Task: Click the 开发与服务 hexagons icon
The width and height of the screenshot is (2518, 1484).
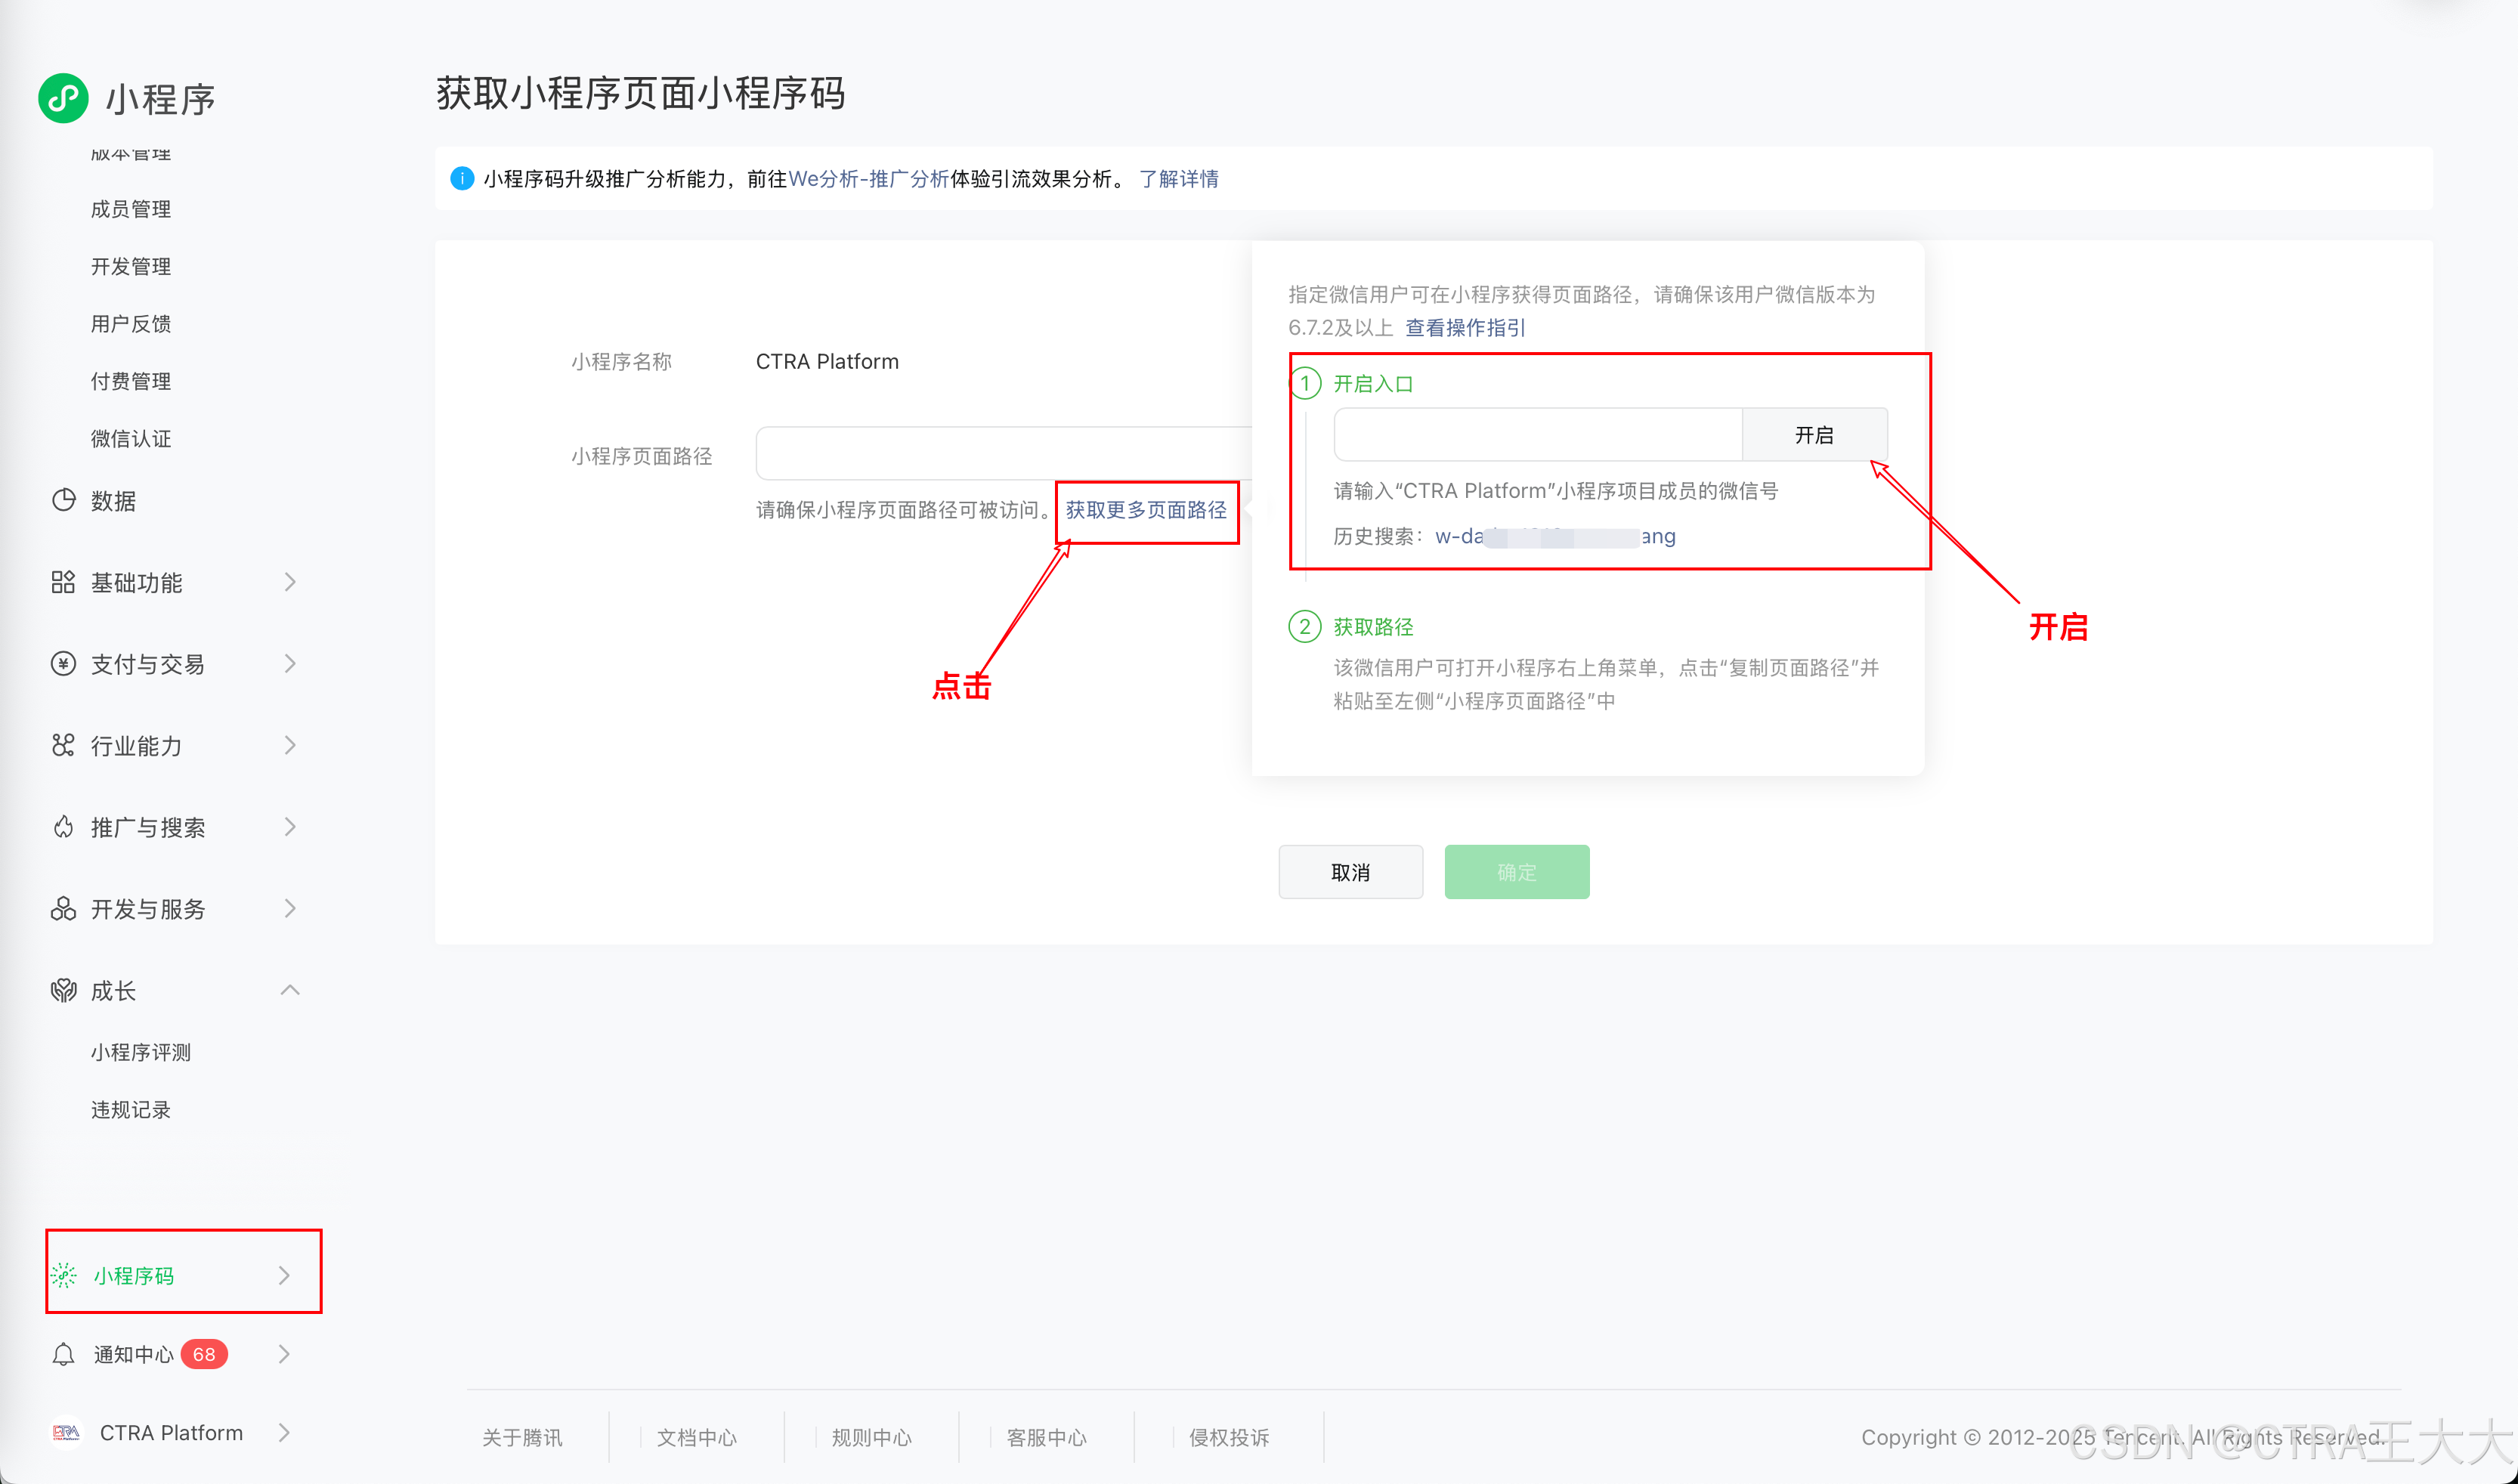Action: [x=63, y=908]
